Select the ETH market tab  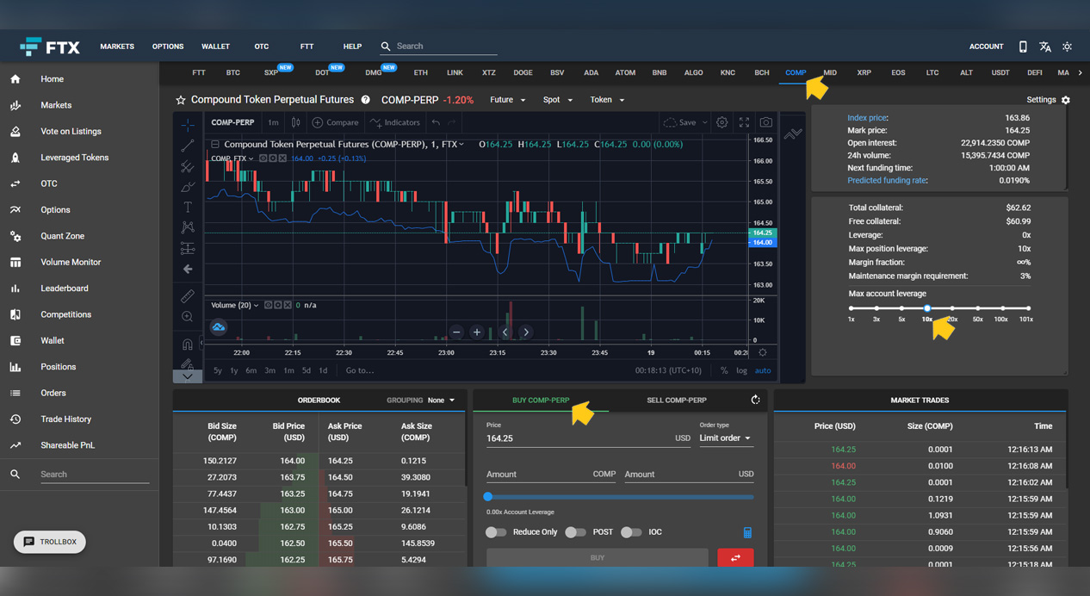pyautogui.click(x=420, y=73)
